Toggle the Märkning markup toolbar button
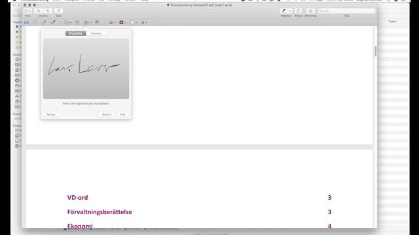 click(310, 11)
